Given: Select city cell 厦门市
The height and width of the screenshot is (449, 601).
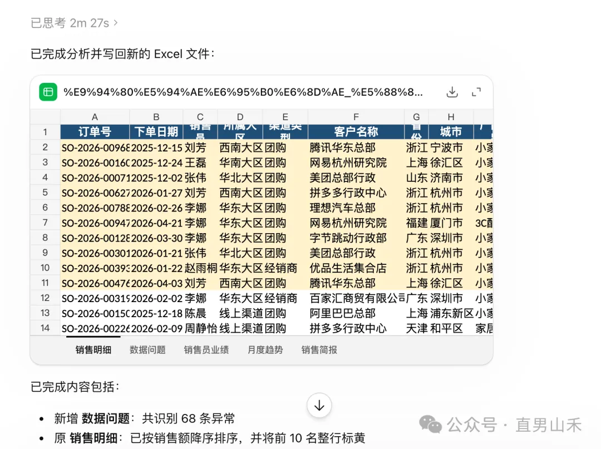Looking at the screenshot, I should [x=451, y=223].
